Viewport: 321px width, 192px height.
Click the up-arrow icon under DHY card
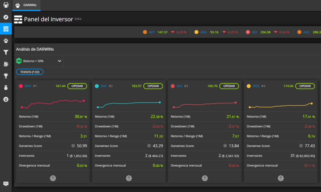(53, 178)
